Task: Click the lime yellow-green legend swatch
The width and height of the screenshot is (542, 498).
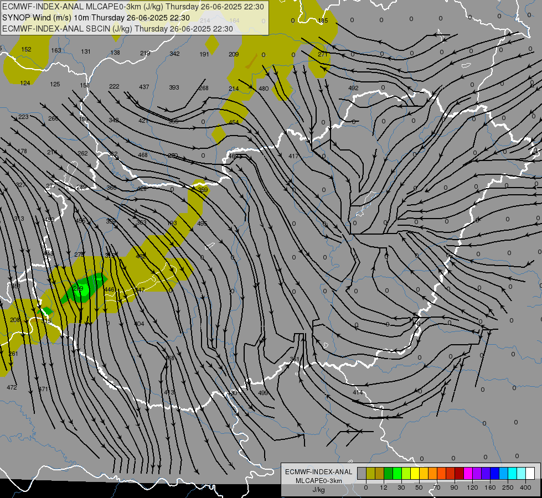Action: pos(406,474)
